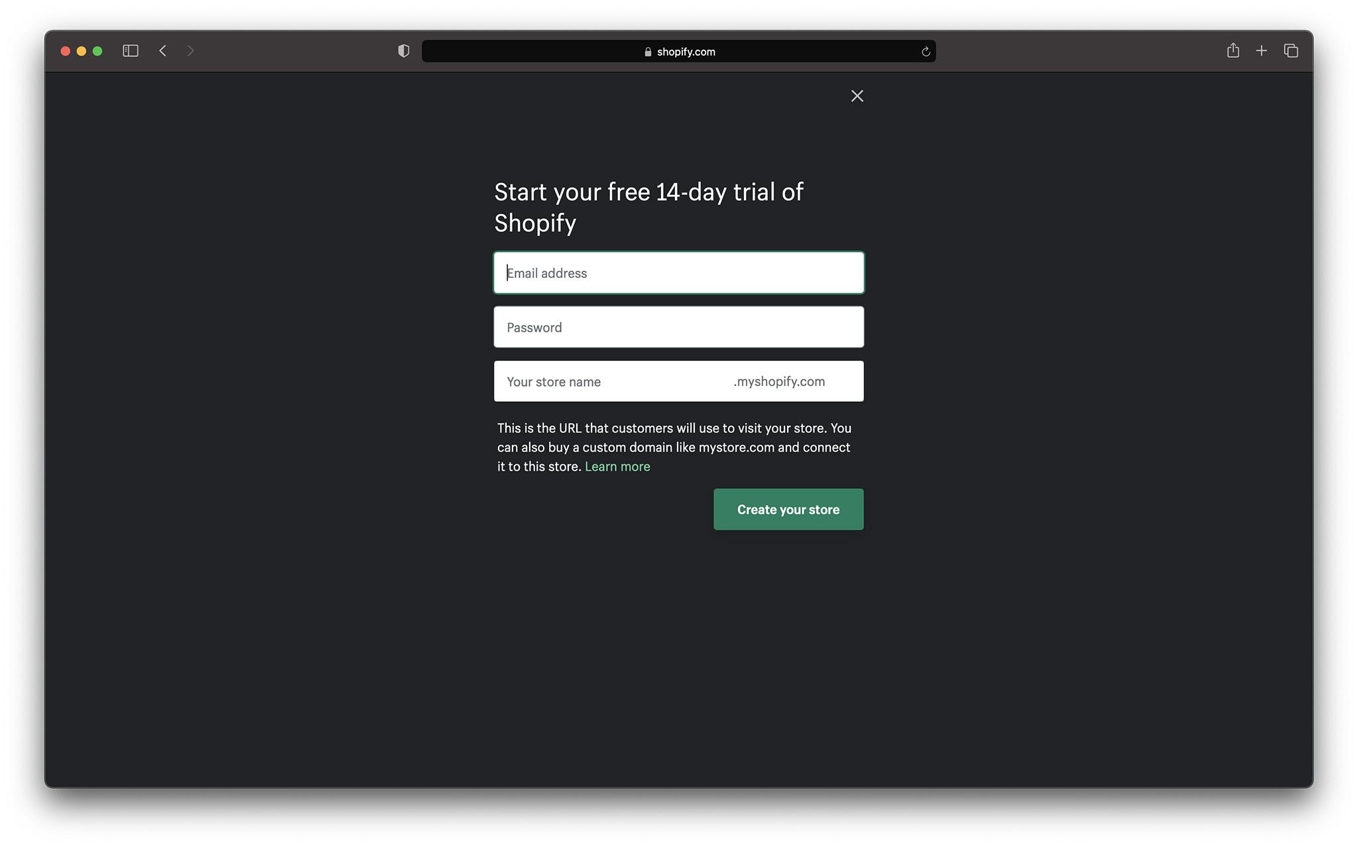Image resolution: width=1358 pixels, height=847 pixels.
Task: Click the padlock icon in the address bar
Action: pyautogui.click(x=647, y=51)
